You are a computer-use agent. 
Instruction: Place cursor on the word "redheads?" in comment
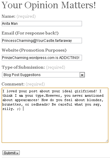tap(40, 104)
